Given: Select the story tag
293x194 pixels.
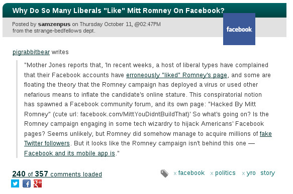Looking at the screenshot, I should coord(267,173).
